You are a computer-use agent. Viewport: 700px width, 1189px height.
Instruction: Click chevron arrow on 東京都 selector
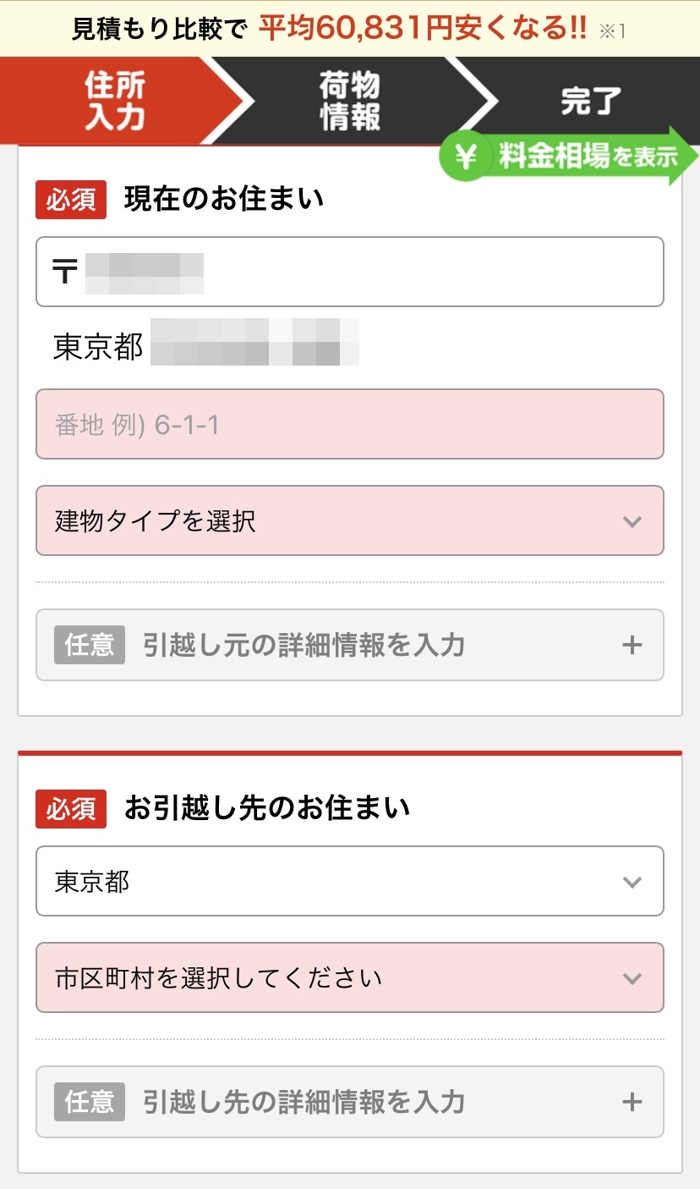point(632,882)
